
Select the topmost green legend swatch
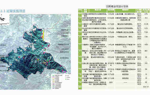click(53, 75)
